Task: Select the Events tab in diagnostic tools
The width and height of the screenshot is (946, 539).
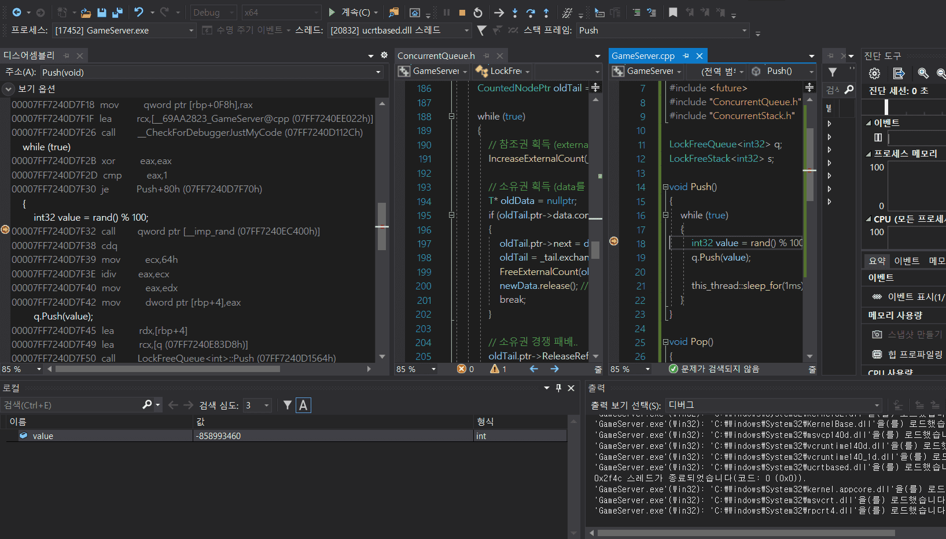Action: (x=906, y=261)
